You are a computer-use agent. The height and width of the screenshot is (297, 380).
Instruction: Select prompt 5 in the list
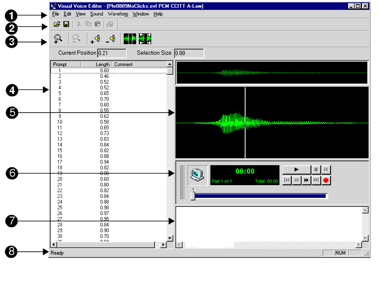109,93
